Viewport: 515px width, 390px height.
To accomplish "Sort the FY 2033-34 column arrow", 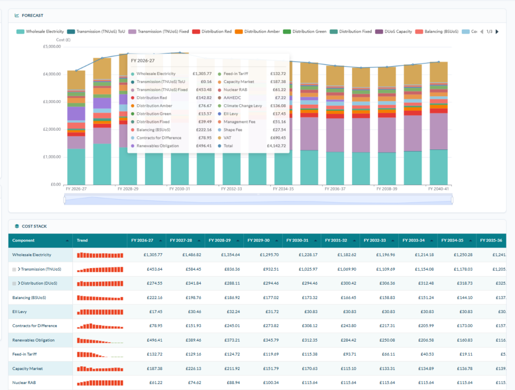I will click(x=432, y=241).
